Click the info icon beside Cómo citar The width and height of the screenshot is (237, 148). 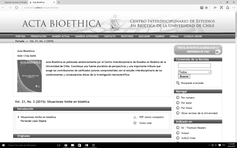135,123
